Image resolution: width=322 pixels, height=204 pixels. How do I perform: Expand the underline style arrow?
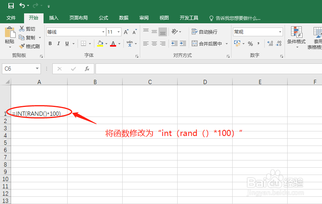pyautogui.click(x=73, y=44)
